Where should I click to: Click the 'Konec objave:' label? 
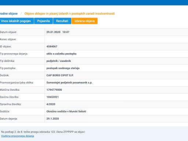point(8,39)
